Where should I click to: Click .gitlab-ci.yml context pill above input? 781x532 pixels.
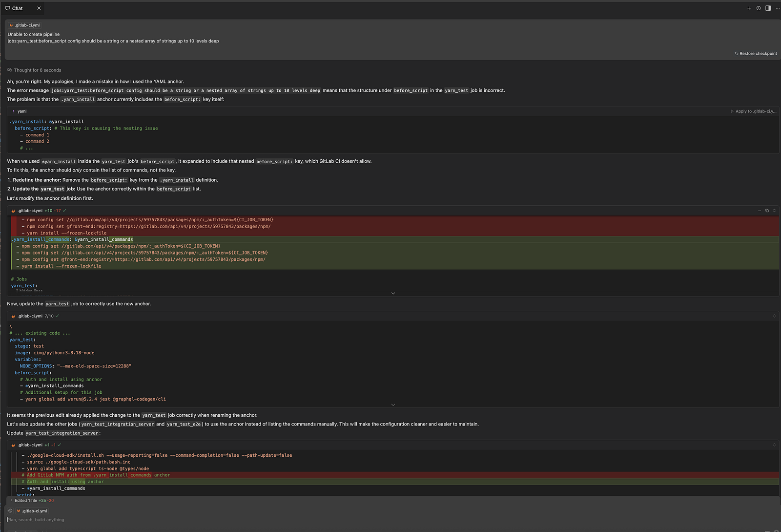(x=32, y=511)
